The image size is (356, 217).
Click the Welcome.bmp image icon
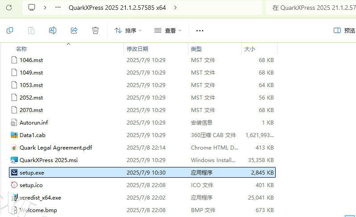click(14, 210)
